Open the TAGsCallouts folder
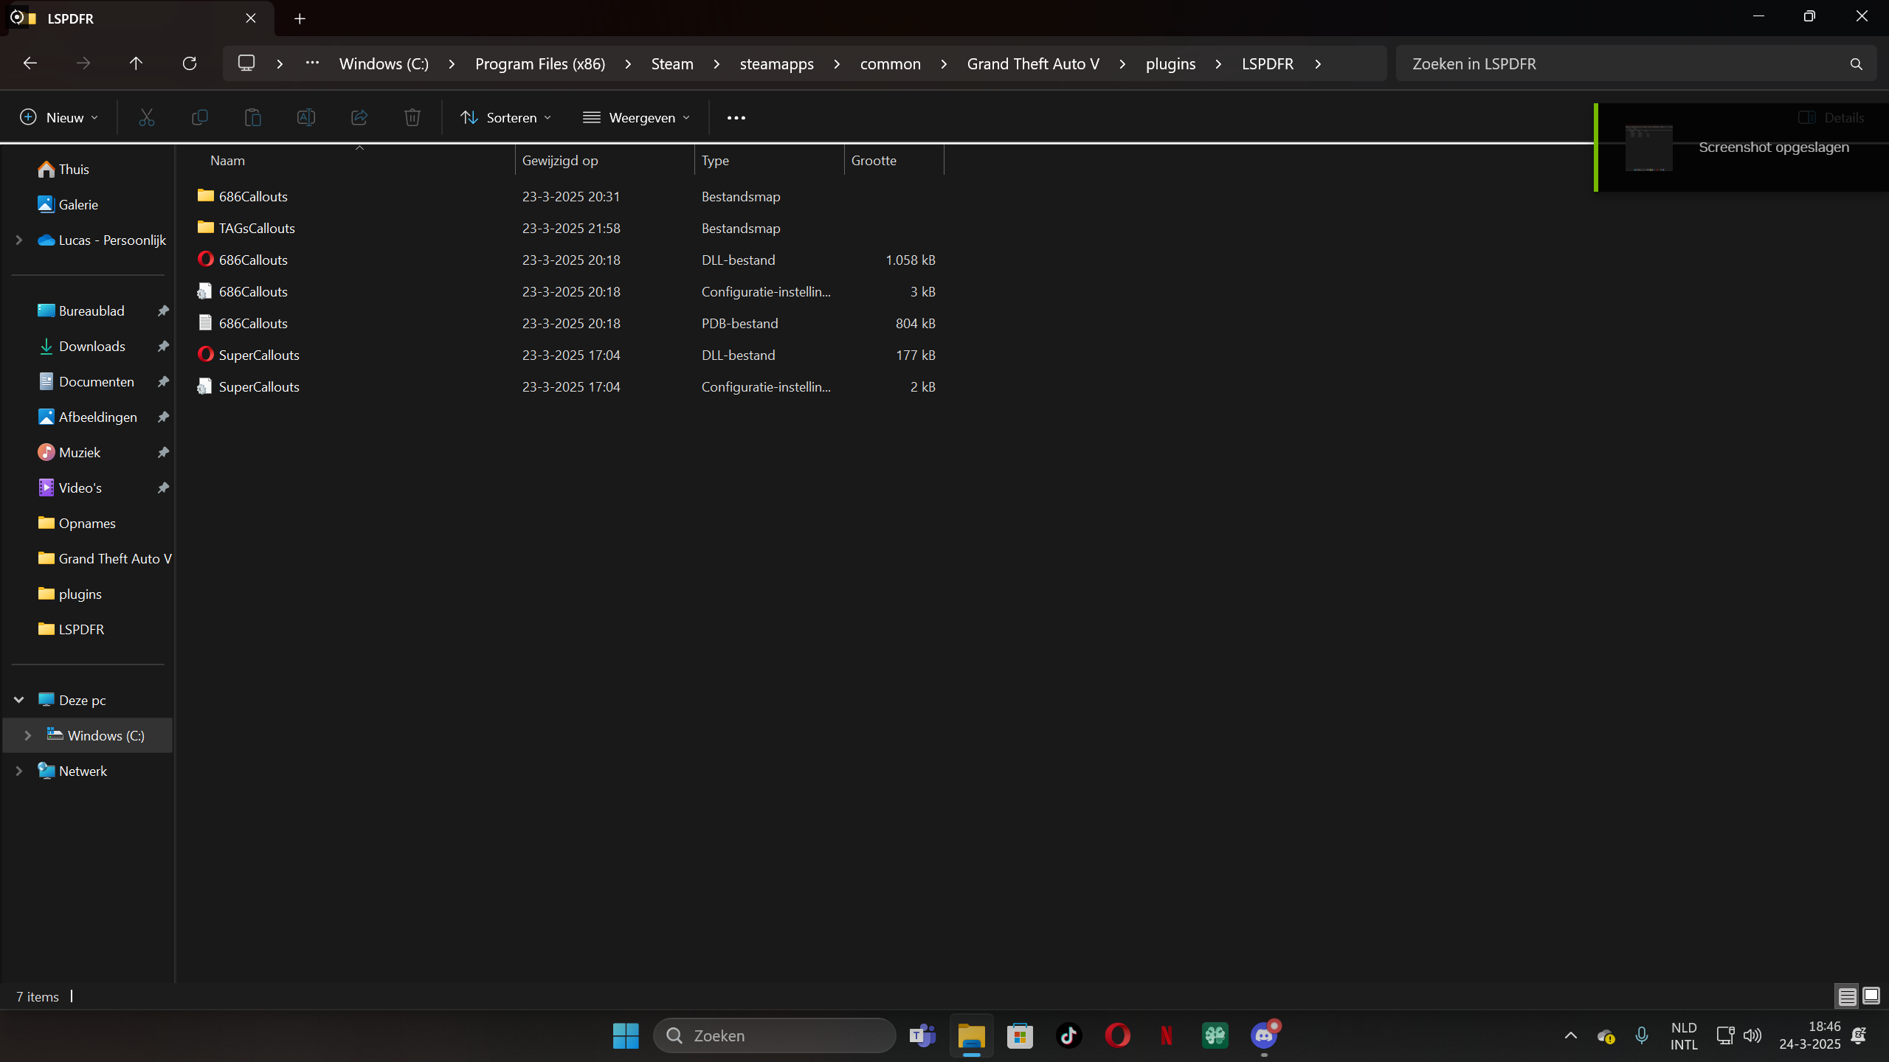The width and height of the screenshot is (1889, 1062). tap(256, 228)
